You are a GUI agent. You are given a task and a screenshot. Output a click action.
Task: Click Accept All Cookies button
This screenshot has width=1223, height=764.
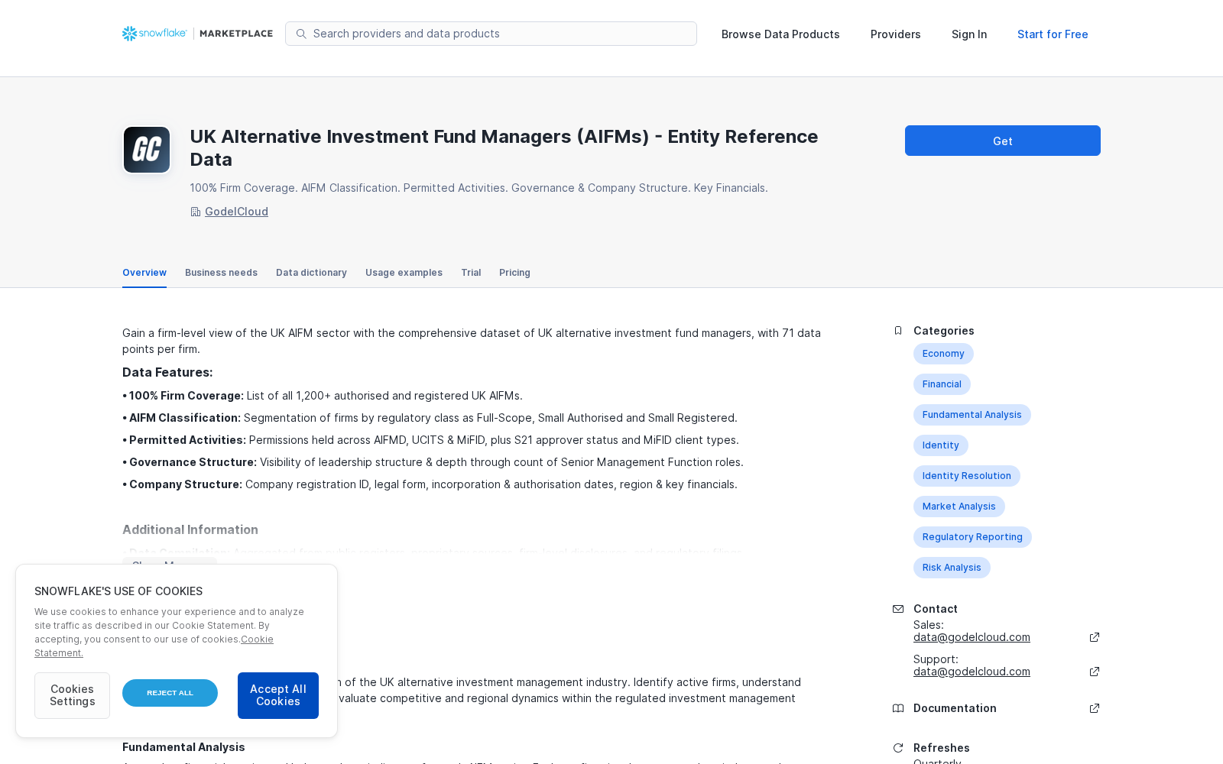(x=278, y=695)
